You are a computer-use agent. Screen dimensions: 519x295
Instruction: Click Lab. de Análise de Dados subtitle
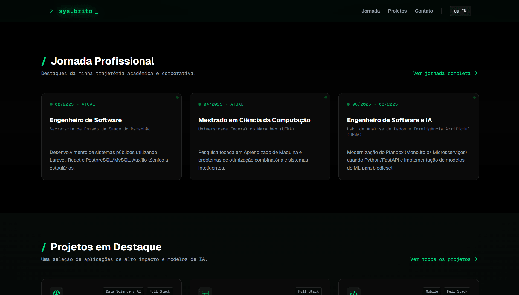coord(408,132)
